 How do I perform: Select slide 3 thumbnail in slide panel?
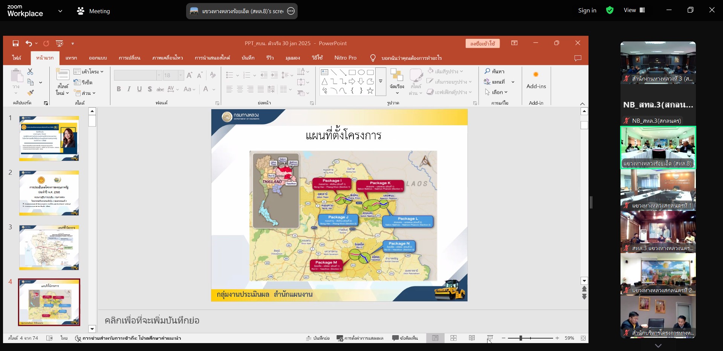point(49,247)
